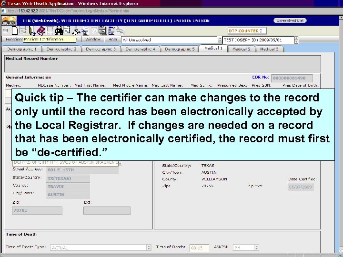
Task: Click the Medical Record Number heading
Action: [x=31, y=59]
